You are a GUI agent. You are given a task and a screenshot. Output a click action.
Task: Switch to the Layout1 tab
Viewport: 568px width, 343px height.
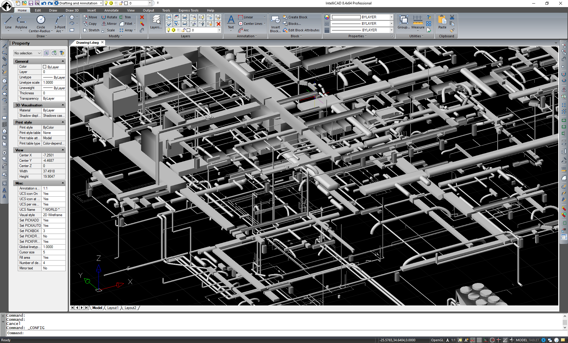coord(113,308)
